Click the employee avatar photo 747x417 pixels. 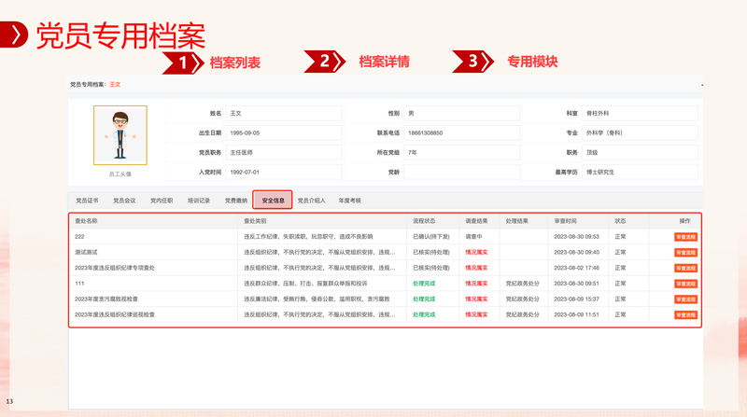[x=120, y=135]
